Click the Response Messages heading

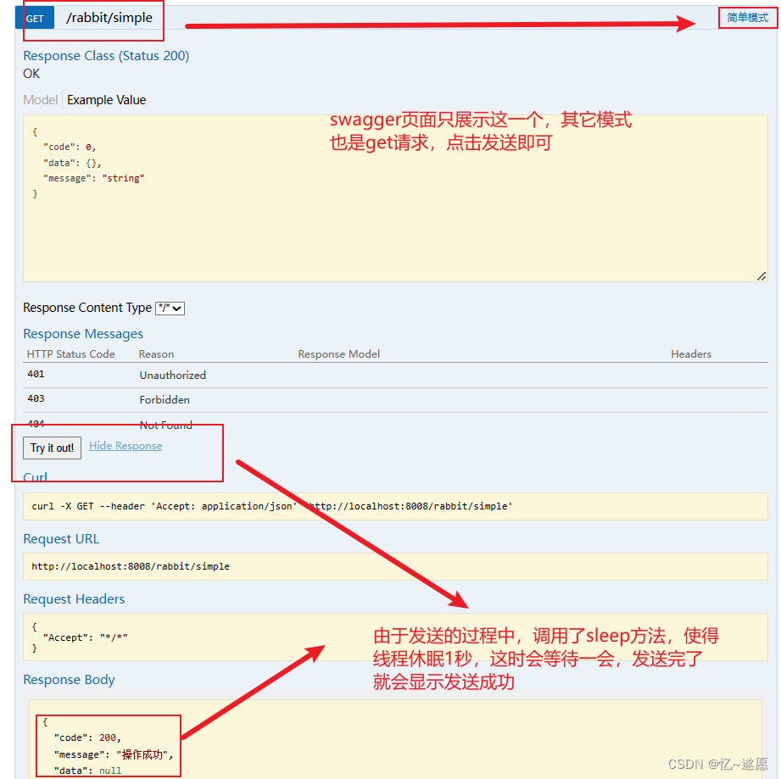pos(83,333)
